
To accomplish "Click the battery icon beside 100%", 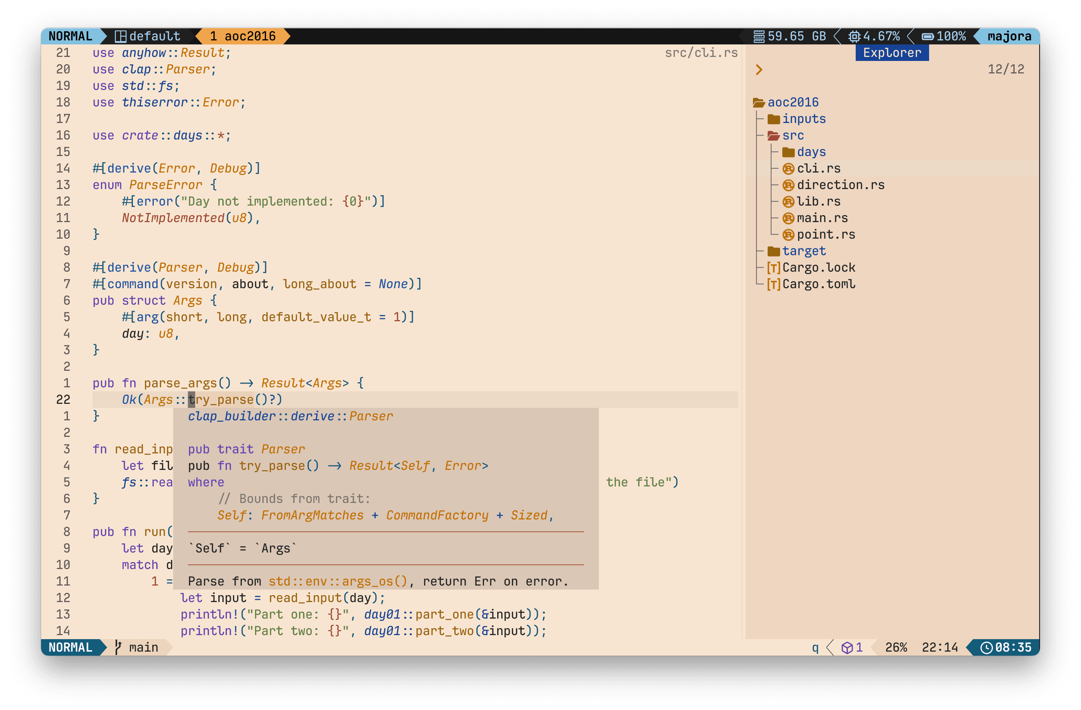I will (x=928, y=36).
